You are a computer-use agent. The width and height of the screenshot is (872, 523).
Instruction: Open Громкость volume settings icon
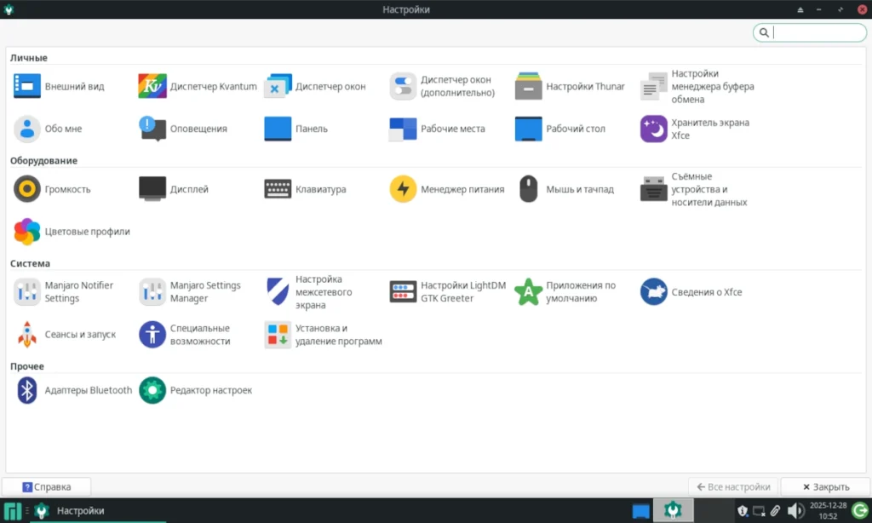[26, 189]
